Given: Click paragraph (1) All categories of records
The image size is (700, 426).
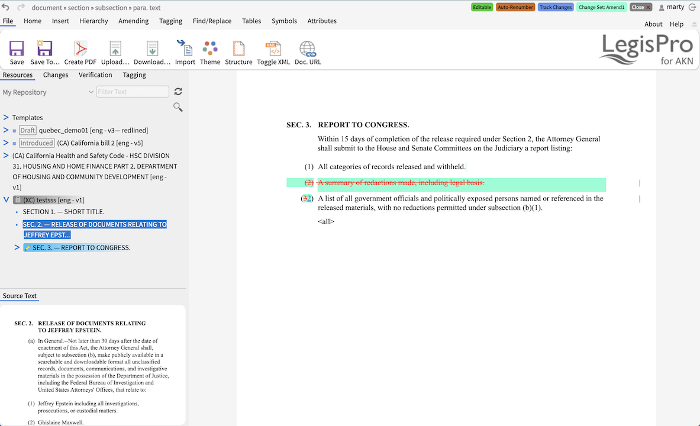Looking at the screenshot, I should click(x=392, y=167).
